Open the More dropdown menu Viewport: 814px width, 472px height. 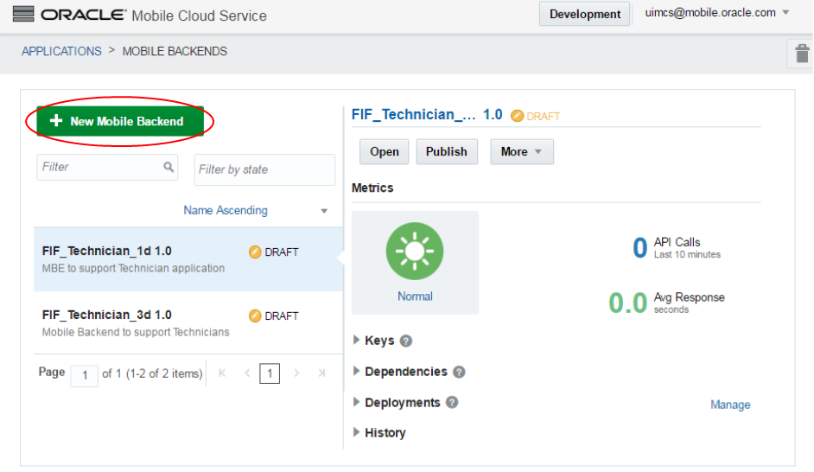coord(522,151)
